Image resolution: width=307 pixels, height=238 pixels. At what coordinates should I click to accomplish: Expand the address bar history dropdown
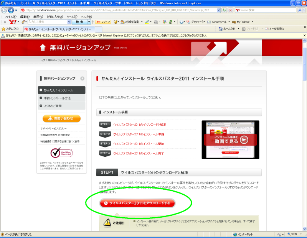click(x=218, y=10)
